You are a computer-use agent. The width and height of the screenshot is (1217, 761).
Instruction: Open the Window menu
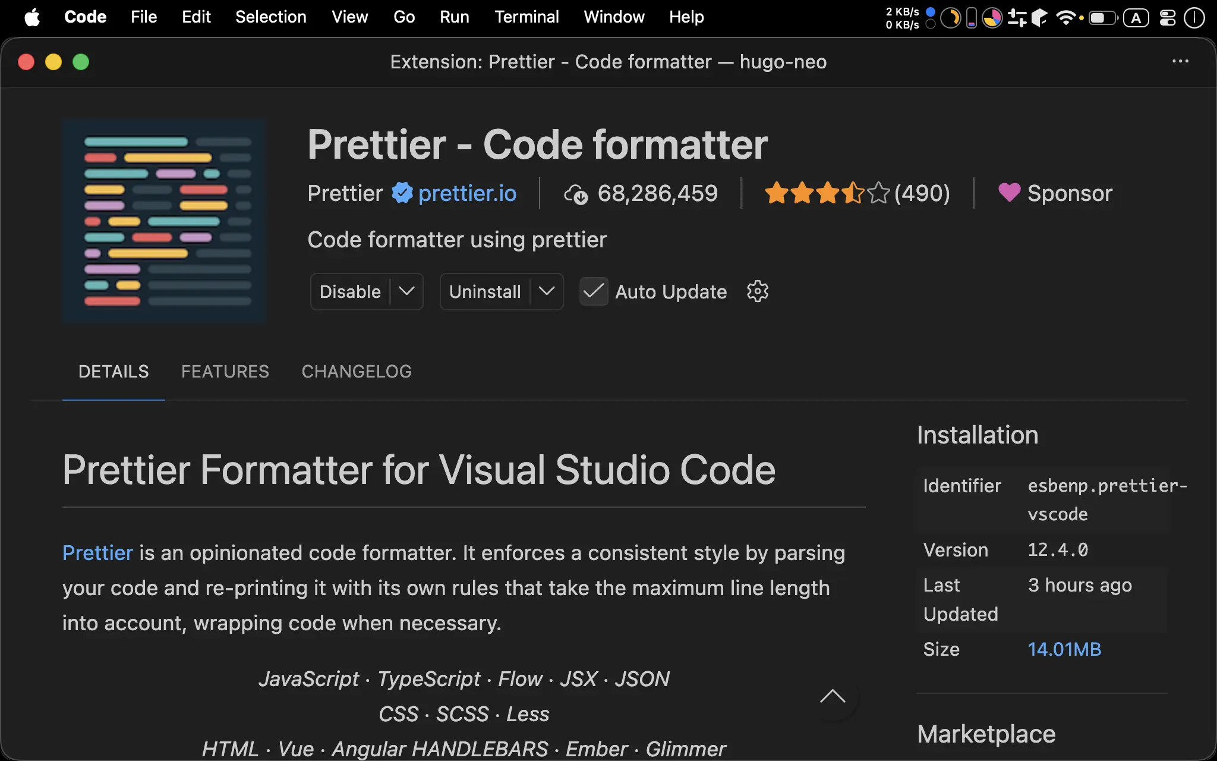(x=614, y=17)
